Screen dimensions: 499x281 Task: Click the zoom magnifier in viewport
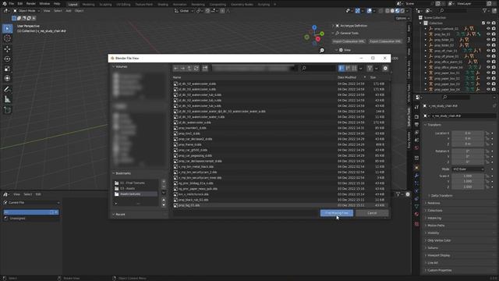322,50
